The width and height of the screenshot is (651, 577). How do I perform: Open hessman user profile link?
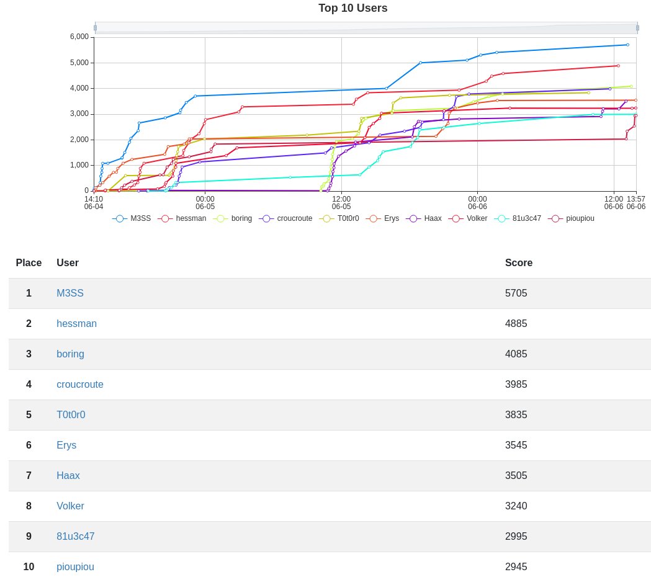point(76,323)
